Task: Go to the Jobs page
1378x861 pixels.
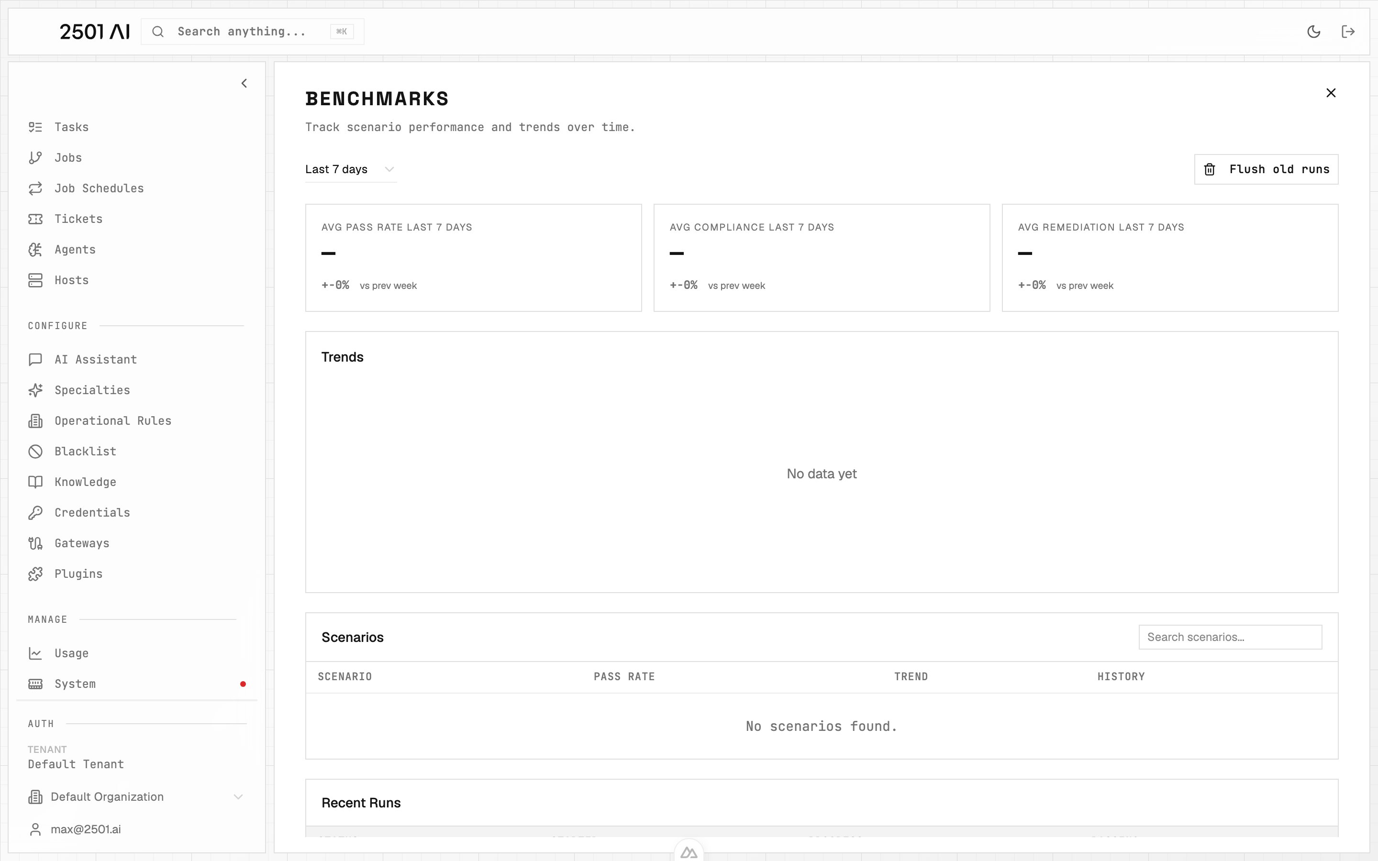Action: pyautogui.click(x=68, y=158)
